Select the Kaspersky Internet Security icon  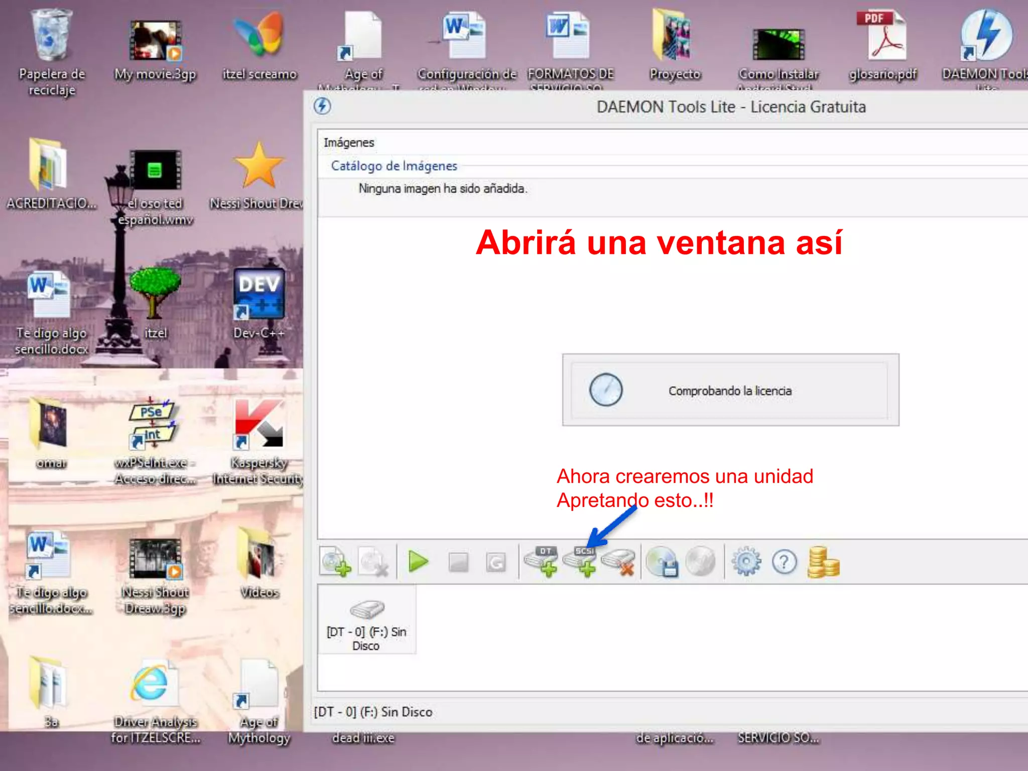(x=258, y=443)
